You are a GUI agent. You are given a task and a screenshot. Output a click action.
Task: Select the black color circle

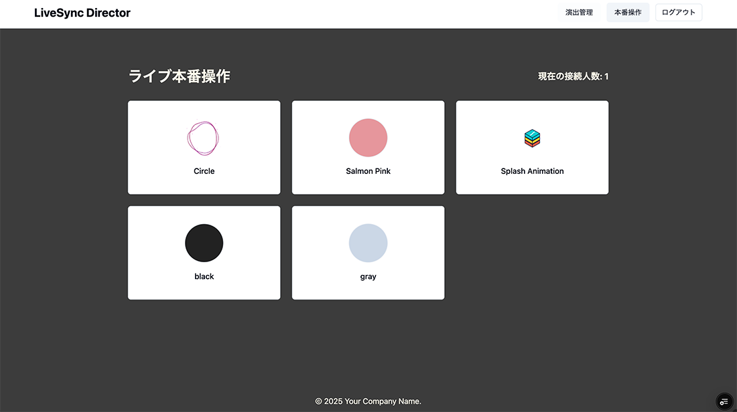click(x=204, y=243)
